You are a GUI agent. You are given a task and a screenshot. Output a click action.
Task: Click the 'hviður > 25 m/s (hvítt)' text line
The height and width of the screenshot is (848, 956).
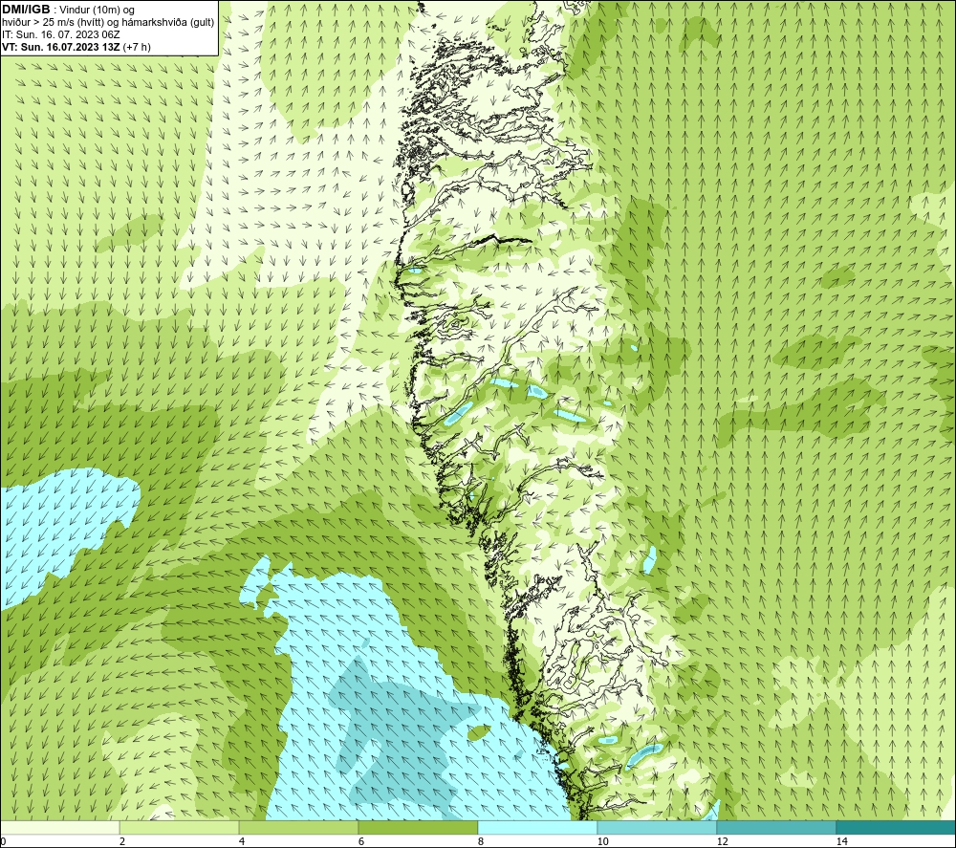(108, 23)
